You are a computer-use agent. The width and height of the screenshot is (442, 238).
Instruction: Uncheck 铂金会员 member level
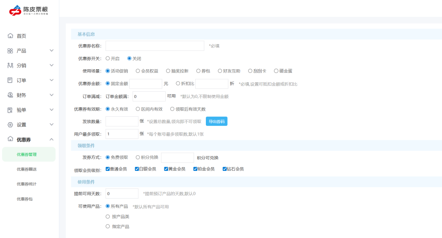195,169
